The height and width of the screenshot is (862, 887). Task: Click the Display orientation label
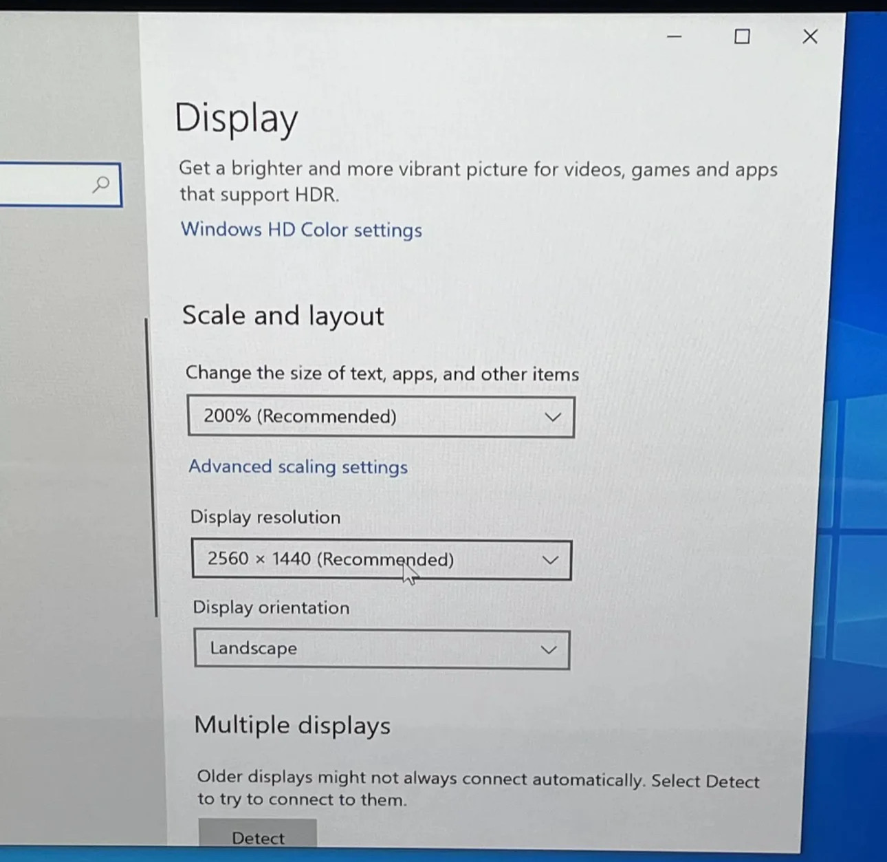point(271,607)
